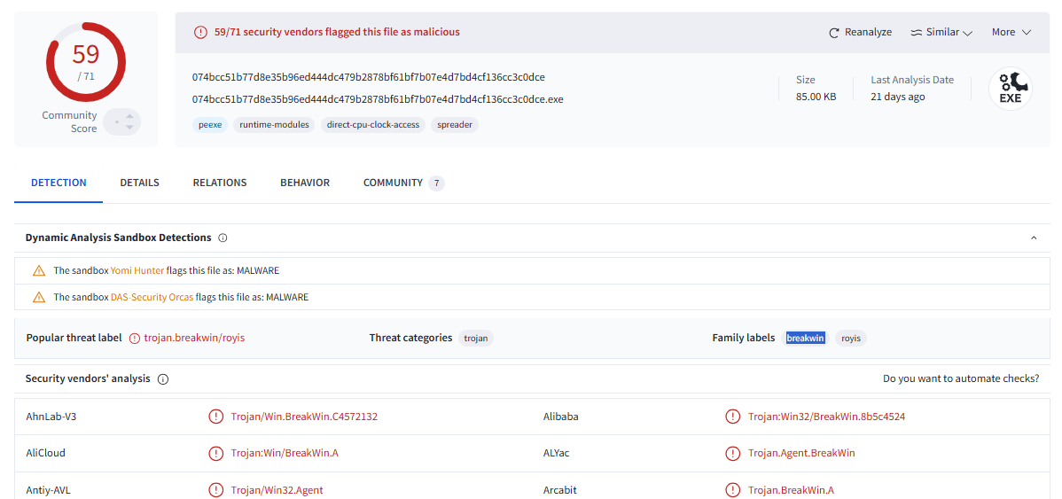This screenshot has width=1062, height=499.
Task: Click the community comment count badge 7
Action: point(437,183)
